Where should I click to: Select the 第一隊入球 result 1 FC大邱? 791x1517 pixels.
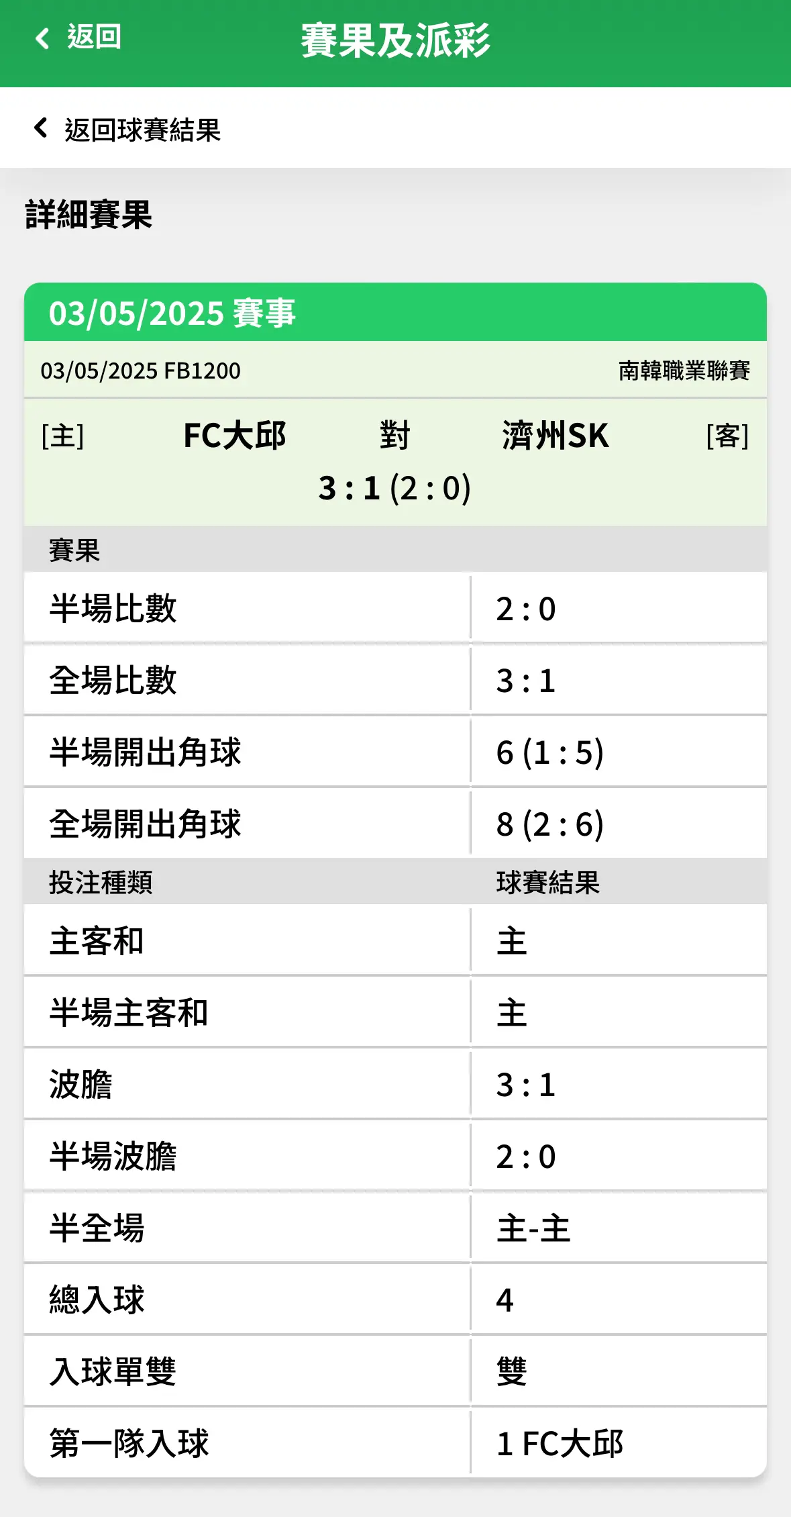pos(560,1444)
